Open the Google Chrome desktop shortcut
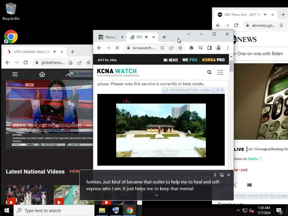This screenshot has height=216, width=288. coord(11,37)
